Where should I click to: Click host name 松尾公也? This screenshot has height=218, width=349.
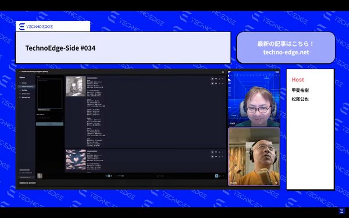tap(300, 99)
